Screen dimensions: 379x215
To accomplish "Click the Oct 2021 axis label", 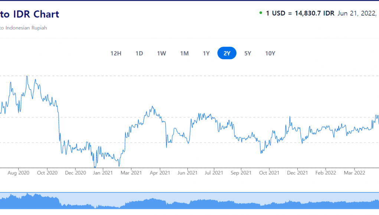I will point(269,173).
